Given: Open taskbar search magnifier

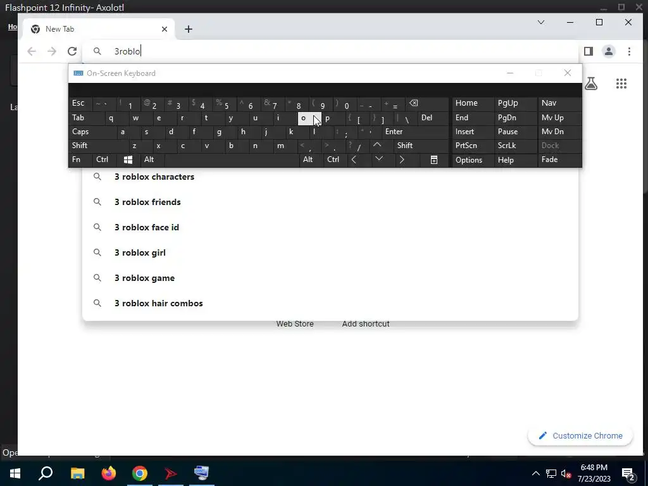Looking at the screenshot, I should pos(46,473).
